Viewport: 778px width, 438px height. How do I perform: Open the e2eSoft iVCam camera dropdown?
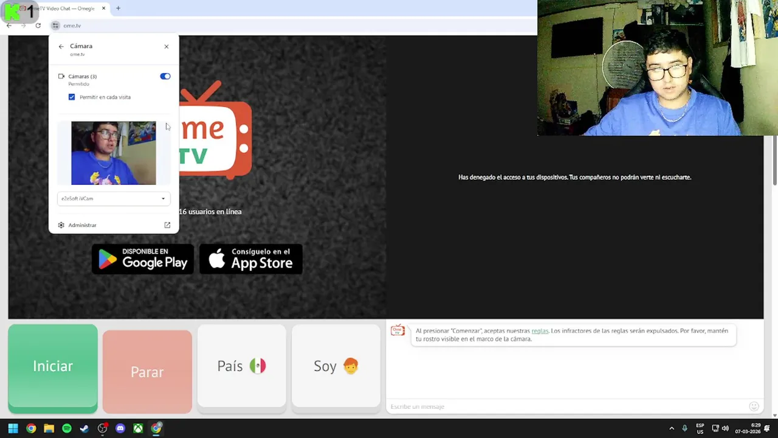click(114, 198)
